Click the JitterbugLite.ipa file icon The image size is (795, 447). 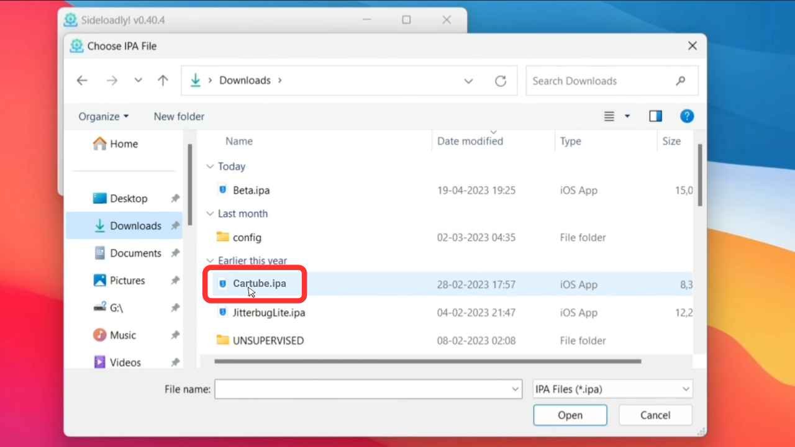[223, 312]
